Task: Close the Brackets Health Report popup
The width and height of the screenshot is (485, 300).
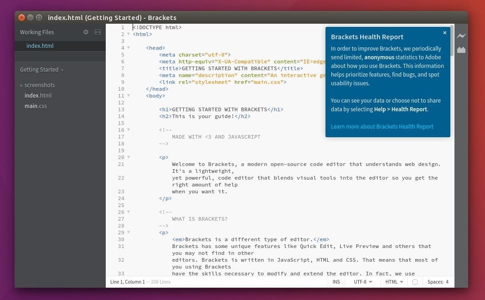Action: click(444, 33)
